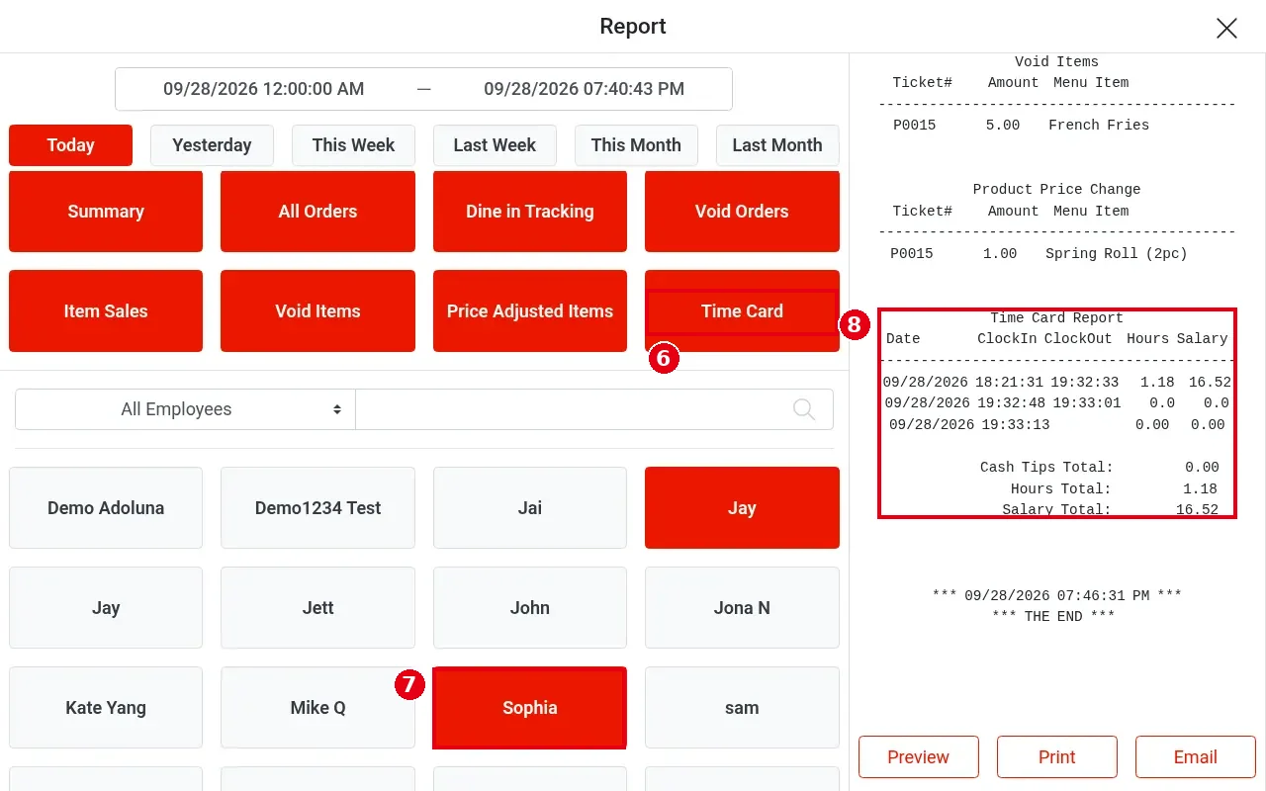The image size is (1266, 791).
Task: Click the Time Card Report heading in the receipt
Action: click(1057, 318)
